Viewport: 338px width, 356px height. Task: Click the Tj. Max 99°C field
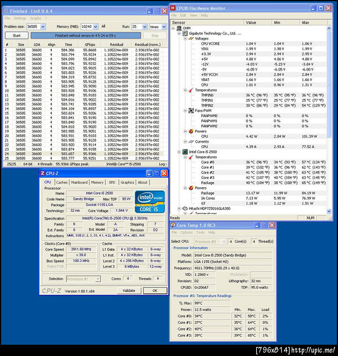click(212, 303)
